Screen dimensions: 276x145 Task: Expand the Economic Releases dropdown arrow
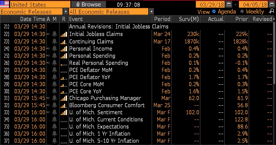coord(66,12)
